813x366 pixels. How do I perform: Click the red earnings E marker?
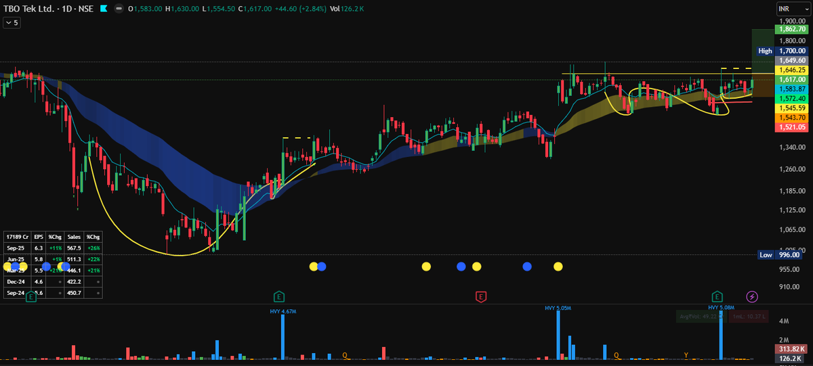(x=480, y=296)
